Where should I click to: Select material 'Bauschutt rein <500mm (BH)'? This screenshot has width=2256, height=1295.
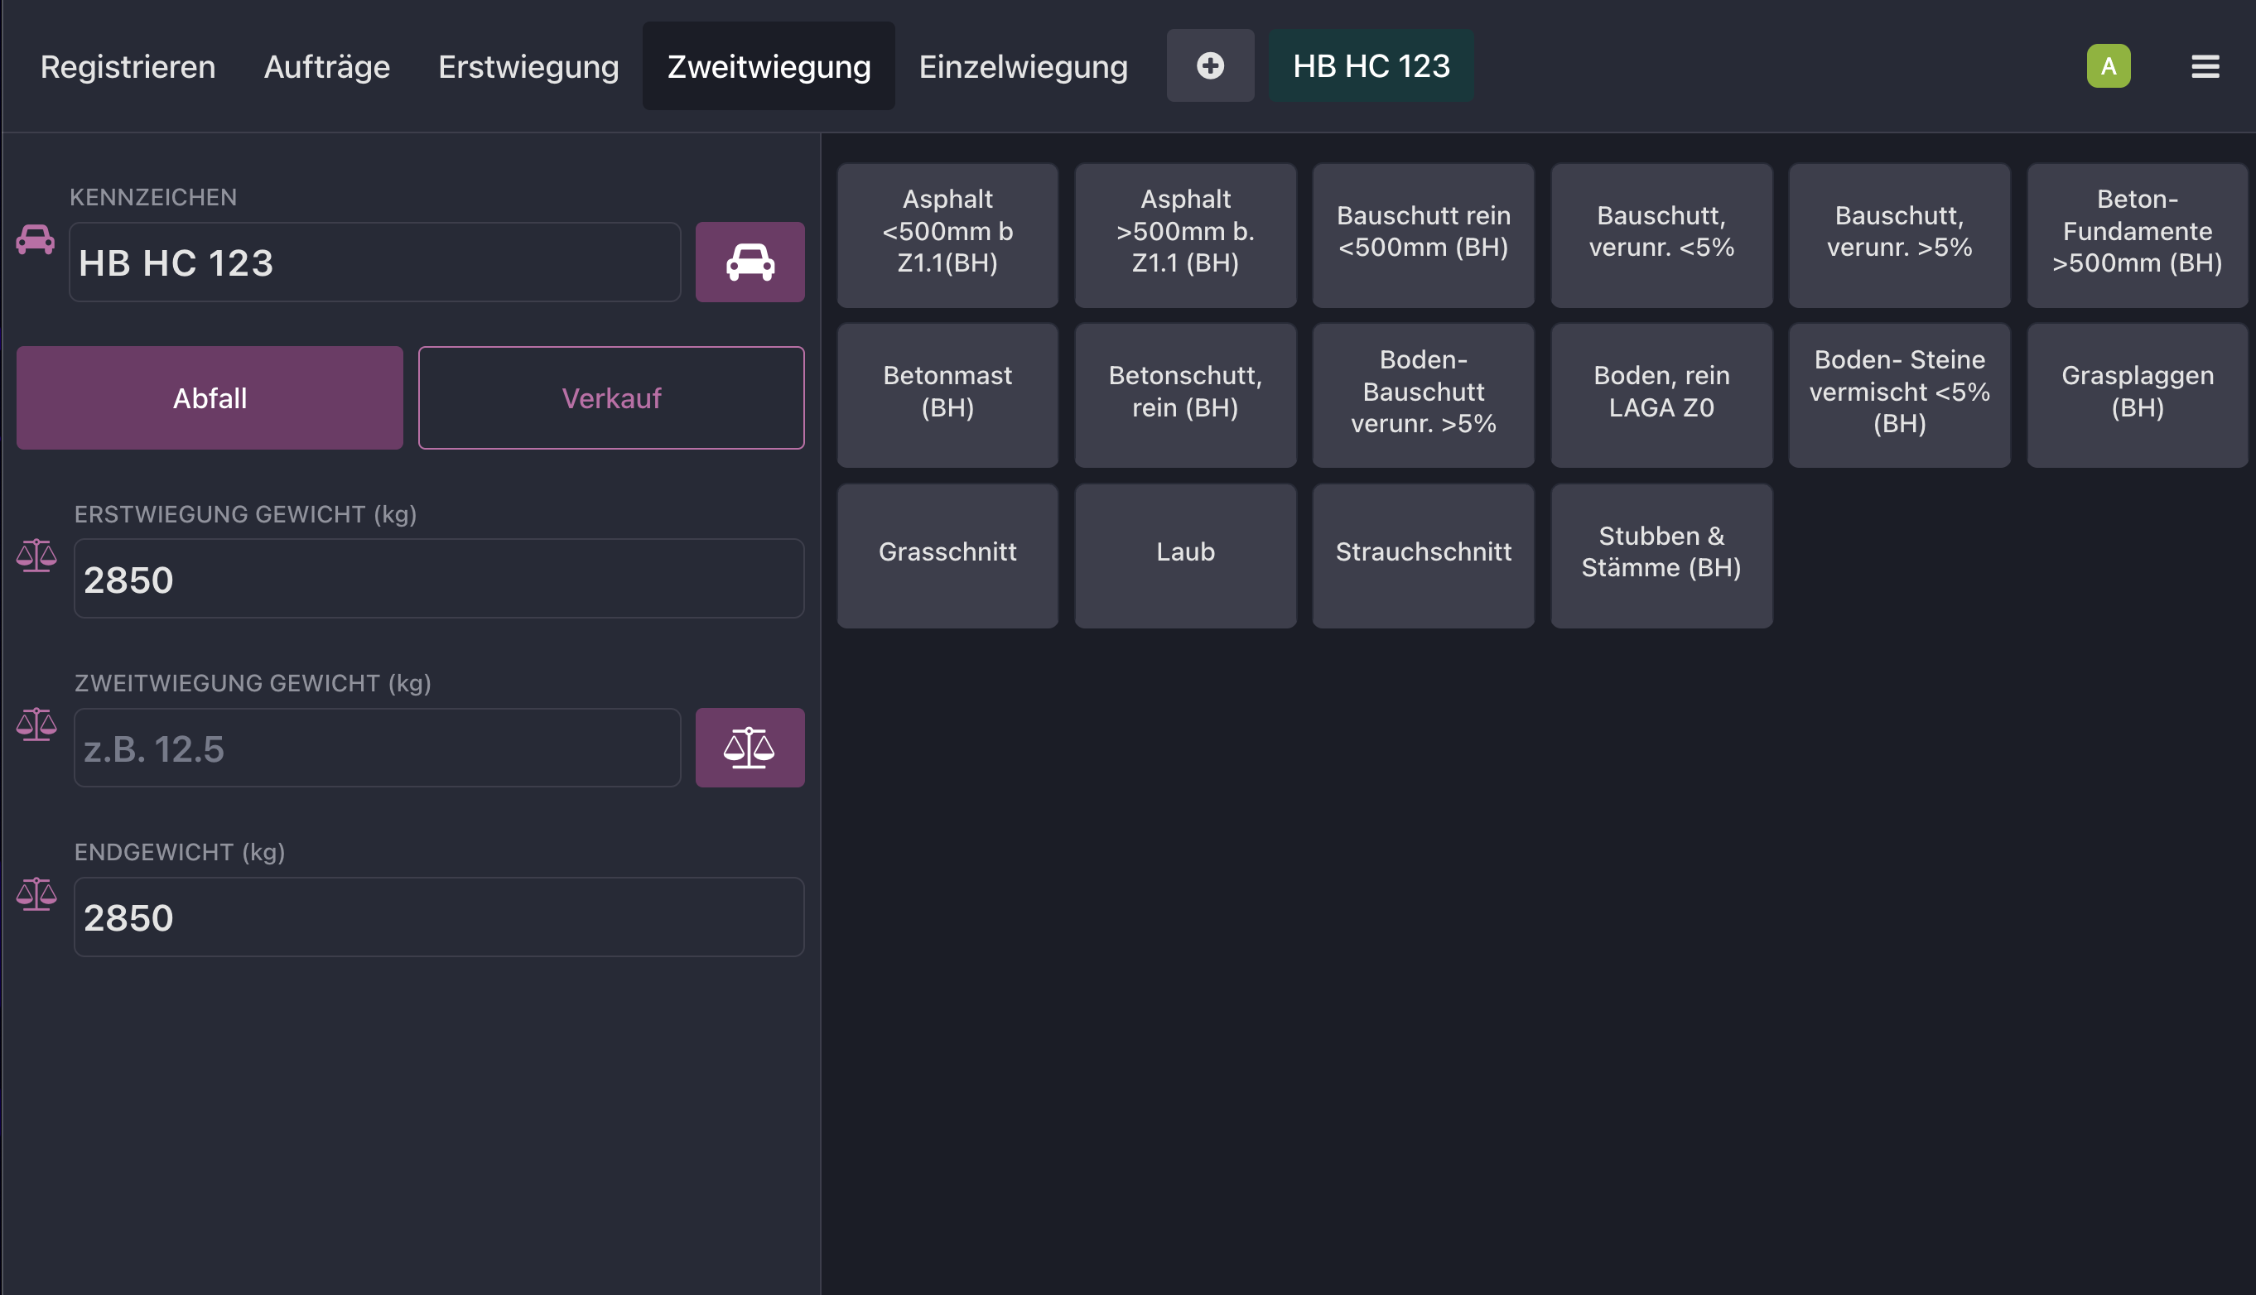click(x=1423, y=234)
